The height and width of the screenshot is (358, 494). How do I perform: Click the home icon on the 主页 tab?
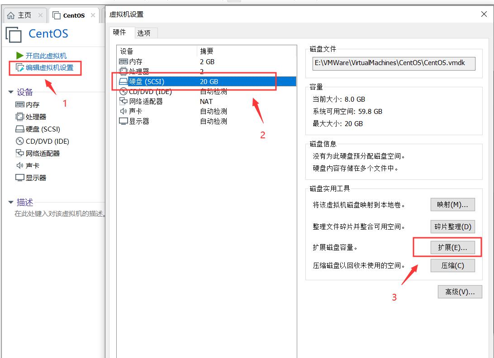point(11,15)
